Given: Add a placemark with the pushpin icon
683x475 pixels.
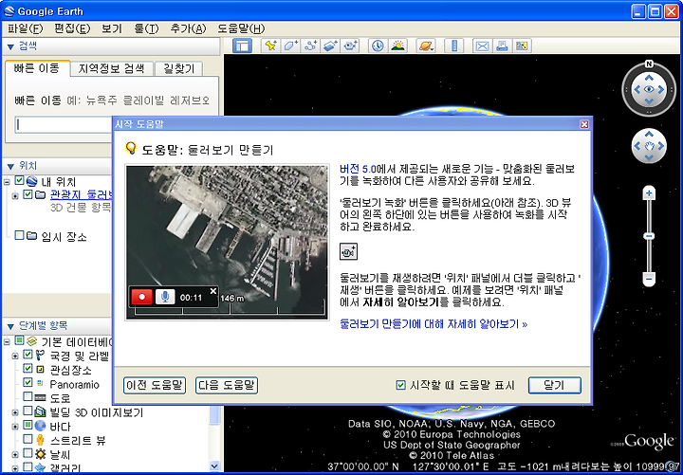Looking at the screenshot, I should point(270,46).
